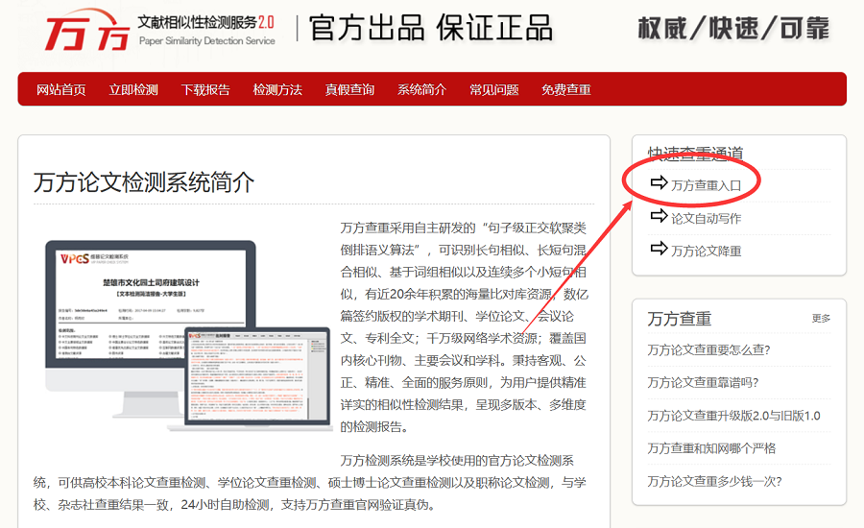The width and height of the screenshot is (864, 528).
Task: Open article 万方论文查重靠谱吗?
Action: (x=703, y=382)
